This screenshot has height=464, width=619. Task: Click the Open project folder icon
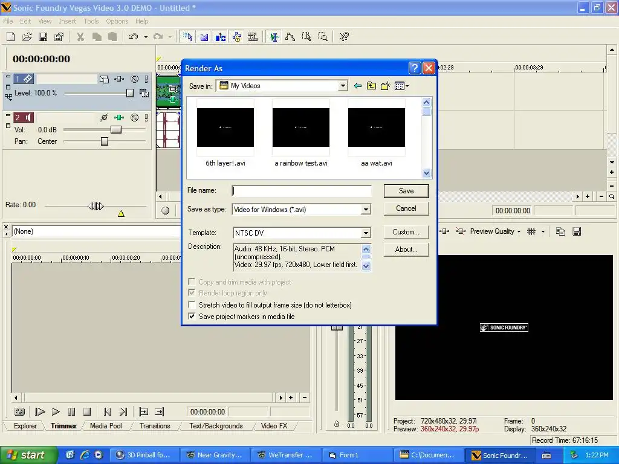coord(27,37)
